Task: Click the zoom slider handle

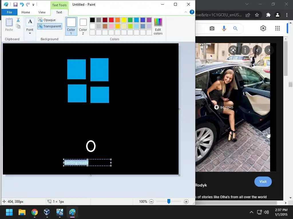Action: pos(169,201)
